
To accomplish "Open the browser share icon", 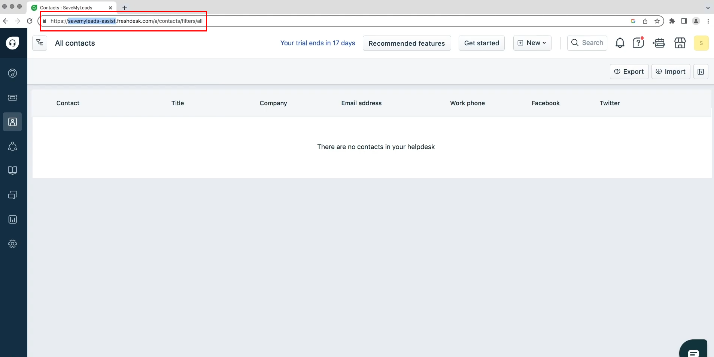I will [645, 21].
